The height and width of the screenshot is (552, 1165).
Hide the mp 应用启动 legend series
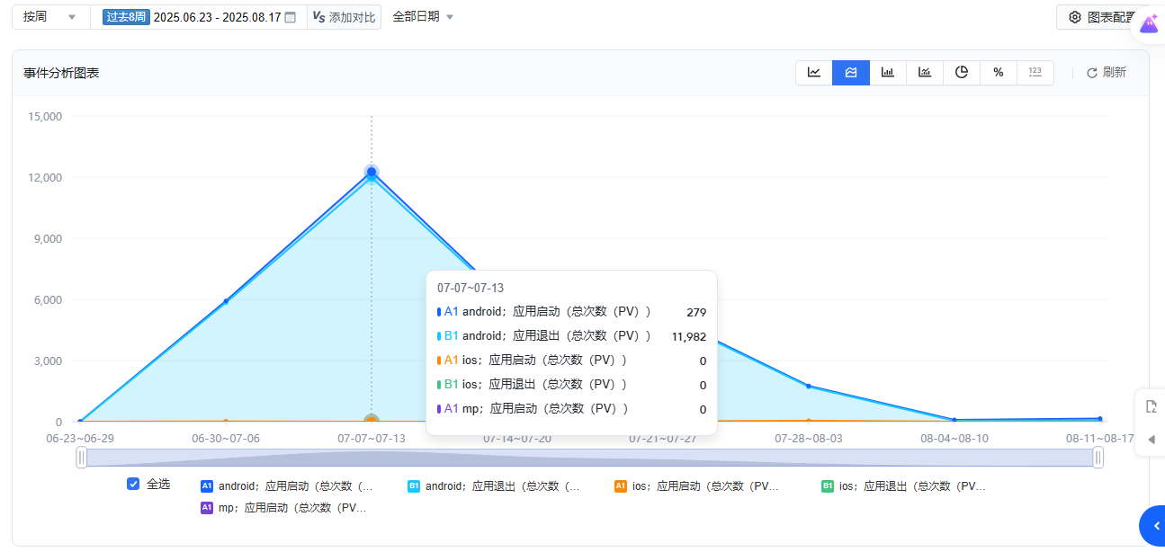pos(286,508)
